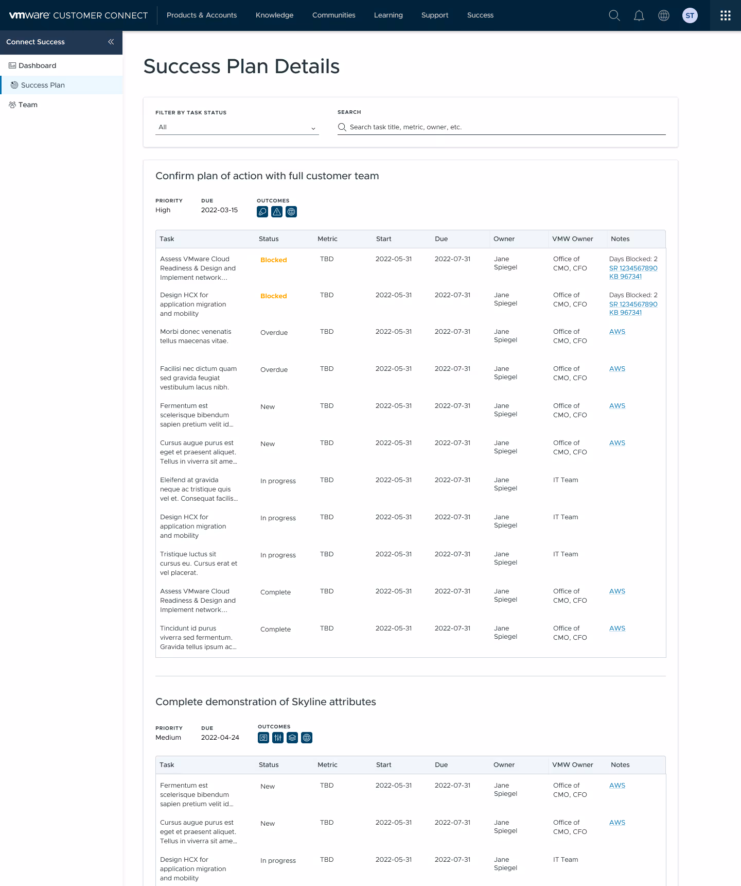
Task: Collapse the Connect Success sidebar
Action: coord(111,42)
